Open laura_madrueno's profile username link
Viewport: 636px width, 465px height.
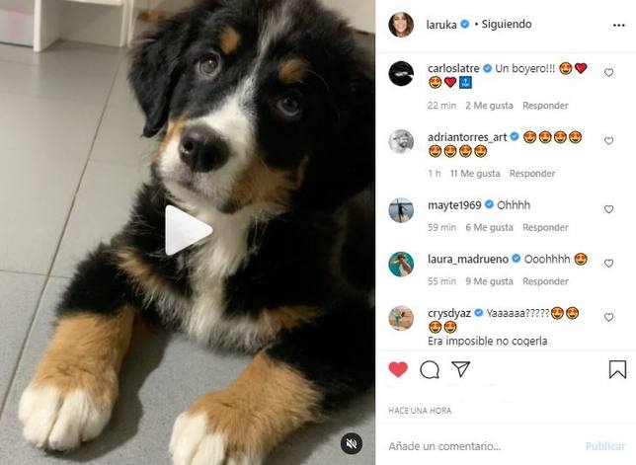click(468, 259)
